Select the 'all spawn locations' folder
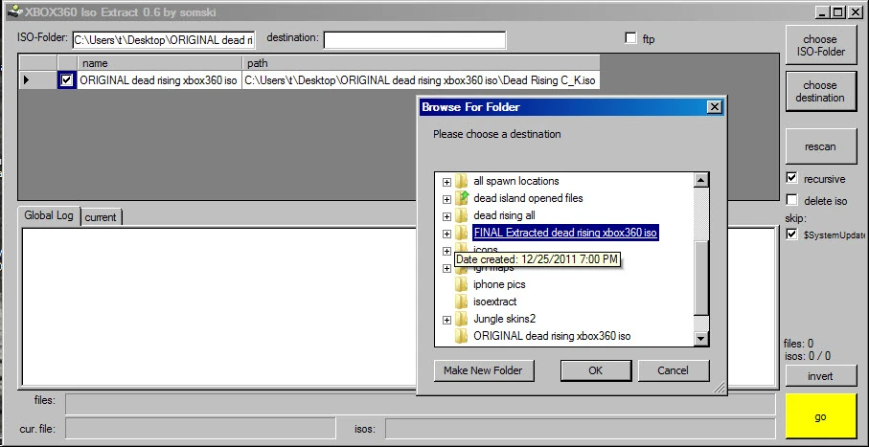This screenshot has width=869, height=447. 516,181
